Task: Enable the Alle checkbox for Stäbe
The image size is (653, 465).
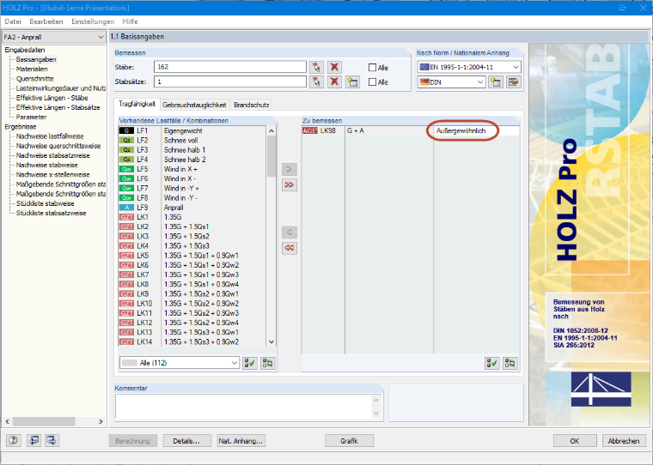Action: pyautogui.click(x=372, y=68)
